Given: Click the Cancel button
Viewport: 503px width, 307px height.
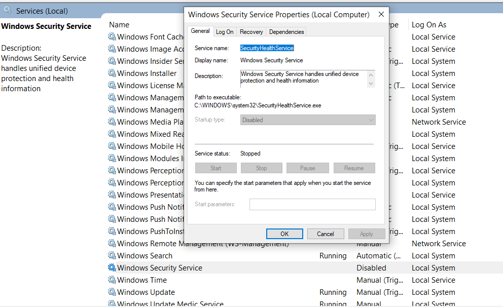Looking at the screenshot, I should (326, 234).
